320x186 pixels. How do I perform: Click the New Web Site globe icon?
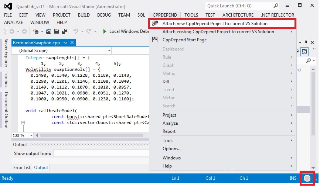36,32
